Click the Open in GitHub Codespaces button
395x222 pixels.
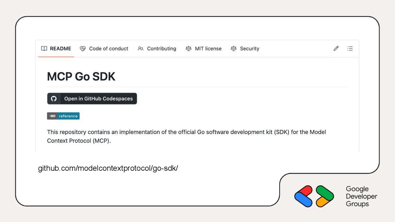(92, 99)
